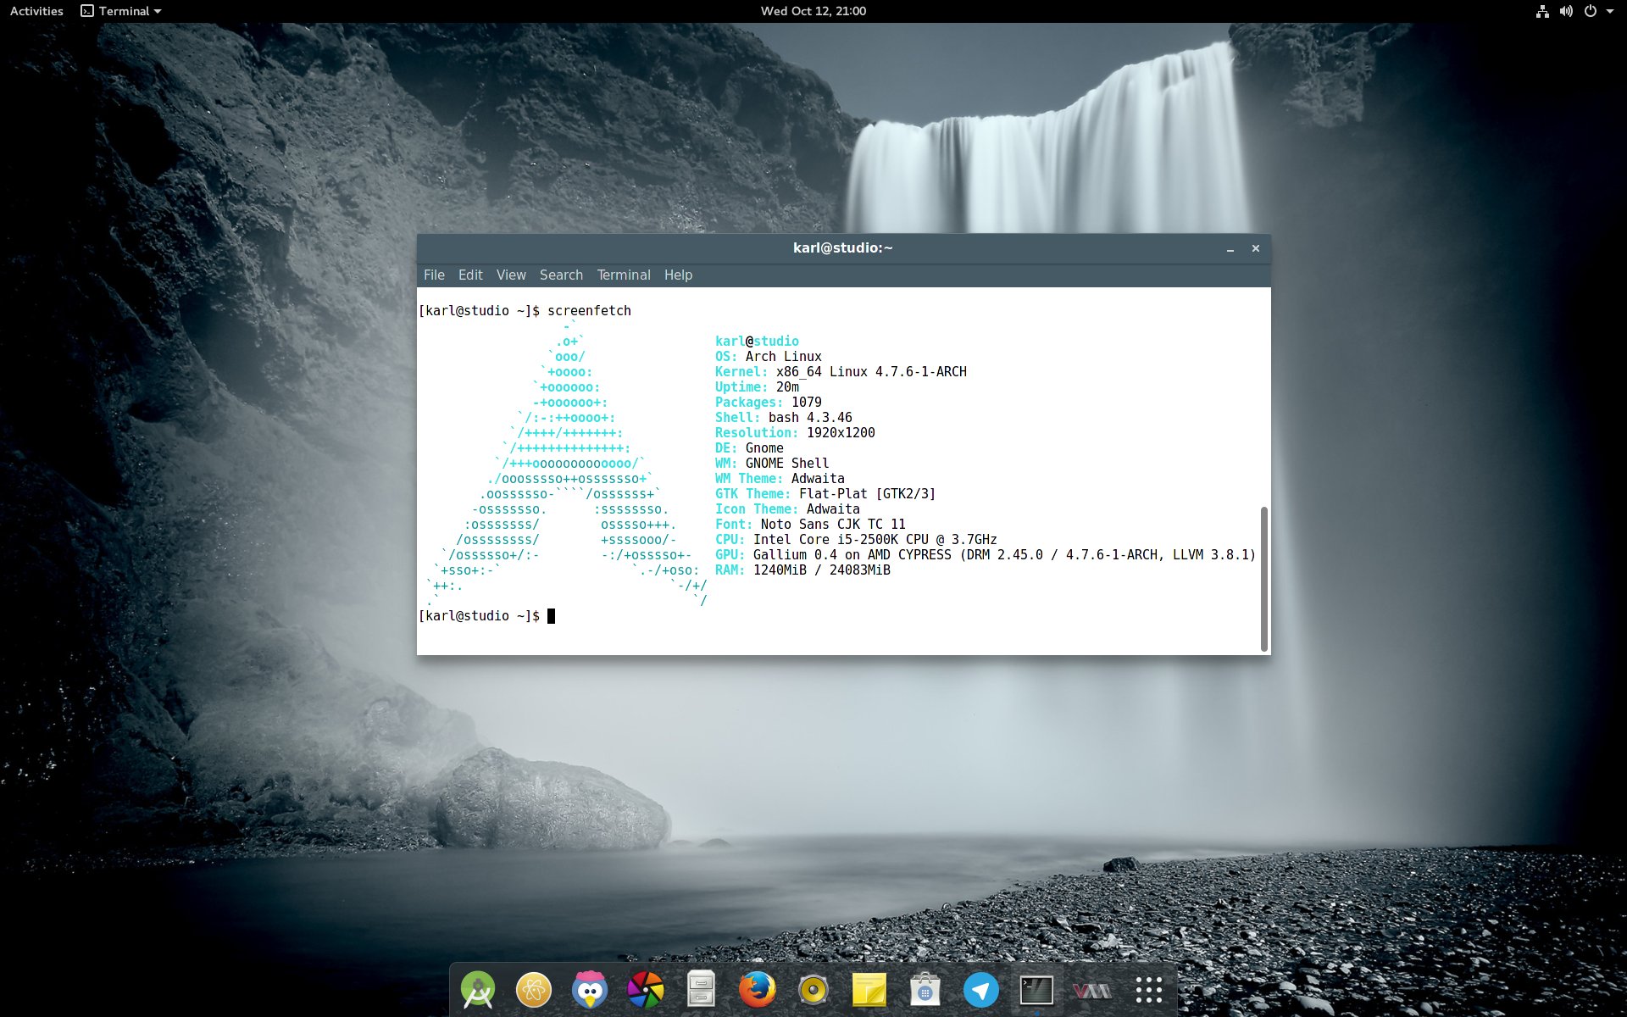Open the Terminal menu in the menubar
The height and width of the screenshot is (1017, 1627).
(x=624, y=275)
